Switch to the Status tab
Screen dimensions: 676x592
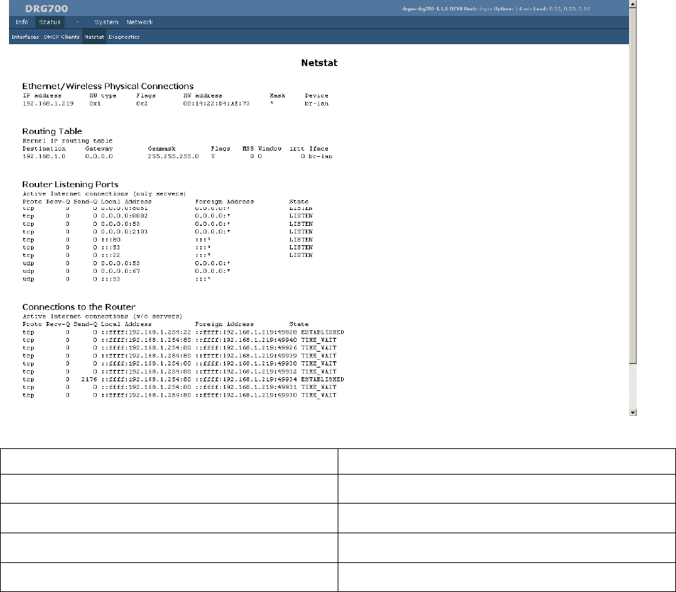tap(50, 22)
